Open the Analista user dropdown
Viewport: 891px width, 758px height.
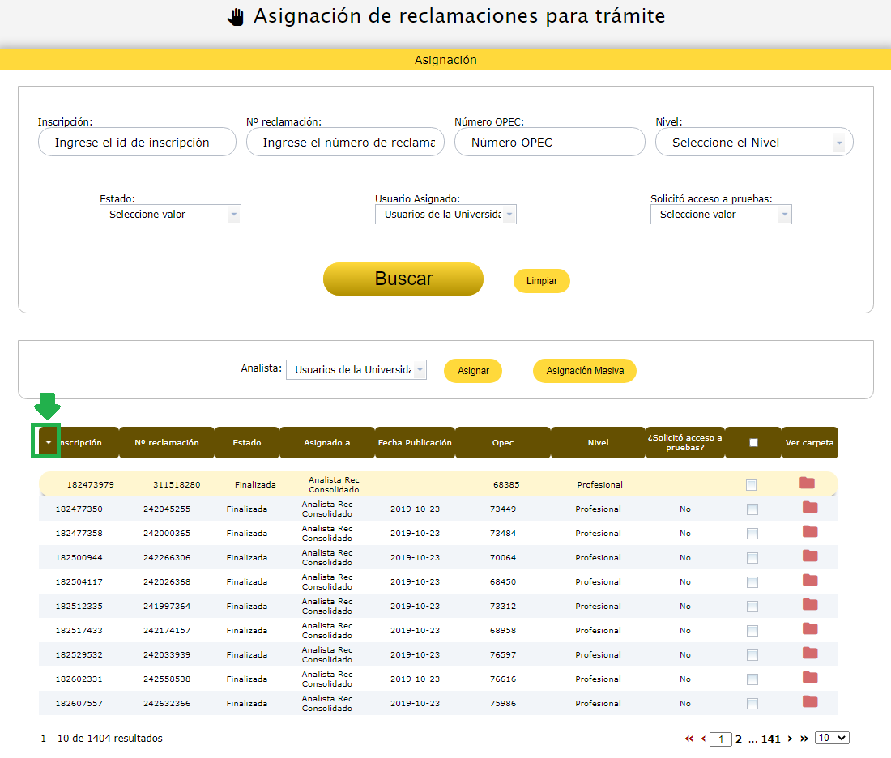point(356,370)
